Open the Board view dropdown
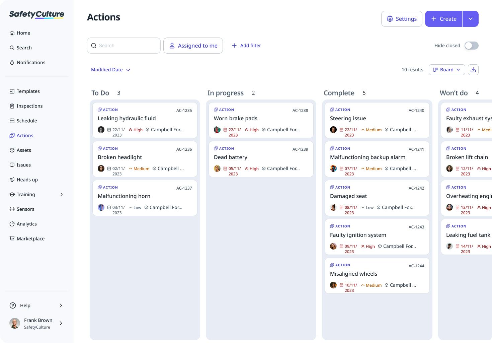Screen dimensions: 492x343 (446, 70)
